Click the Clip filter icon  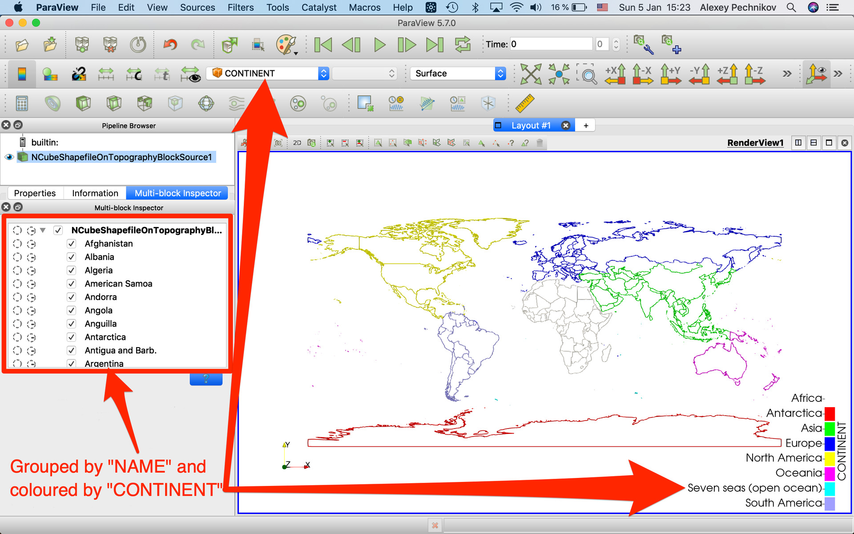tap(83, 103)
